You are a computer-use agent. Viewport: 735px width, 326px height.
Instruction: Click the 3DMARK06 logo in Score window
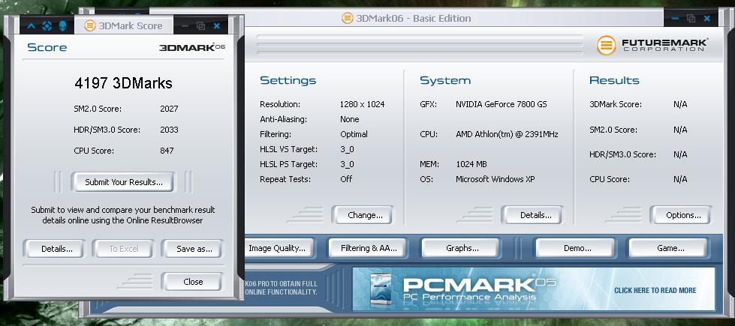[192, 47]
